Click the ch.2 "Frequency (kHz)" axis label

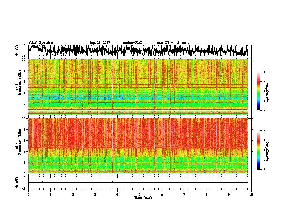20,142
